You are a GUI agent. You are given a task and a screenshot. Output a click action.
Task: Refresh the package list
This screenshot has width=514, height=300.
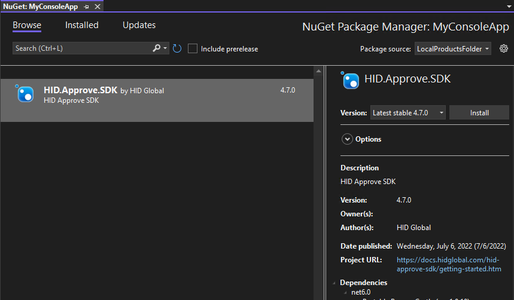coord(177,48)
